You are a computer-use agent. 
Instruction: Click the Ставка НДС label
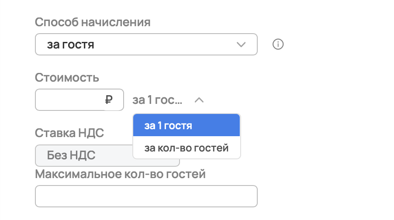point(69,133)
